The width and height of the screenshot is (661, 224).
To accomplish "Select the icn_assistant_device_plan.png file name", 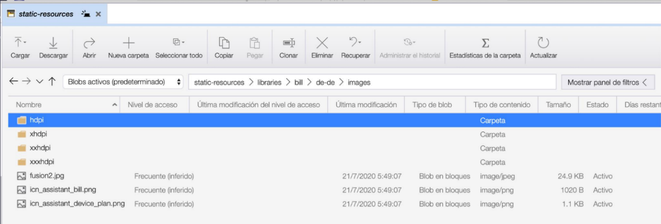I will point(77,203).
